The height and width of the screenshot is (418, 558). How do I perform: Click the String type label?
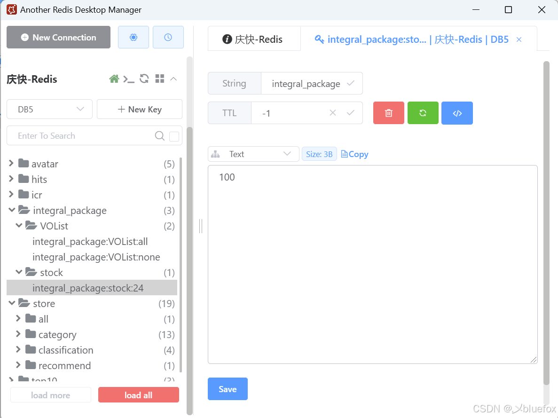(234, 83)
